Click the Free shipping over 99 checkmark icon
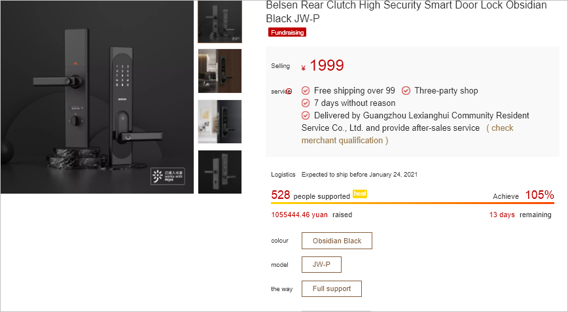The width and height of the screenshot is (568, 312). [306, 91]
